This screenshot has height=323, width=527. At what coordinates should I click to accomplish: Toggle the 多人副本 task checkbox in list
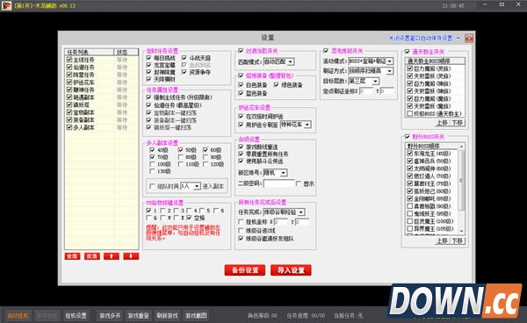point(69,127)
